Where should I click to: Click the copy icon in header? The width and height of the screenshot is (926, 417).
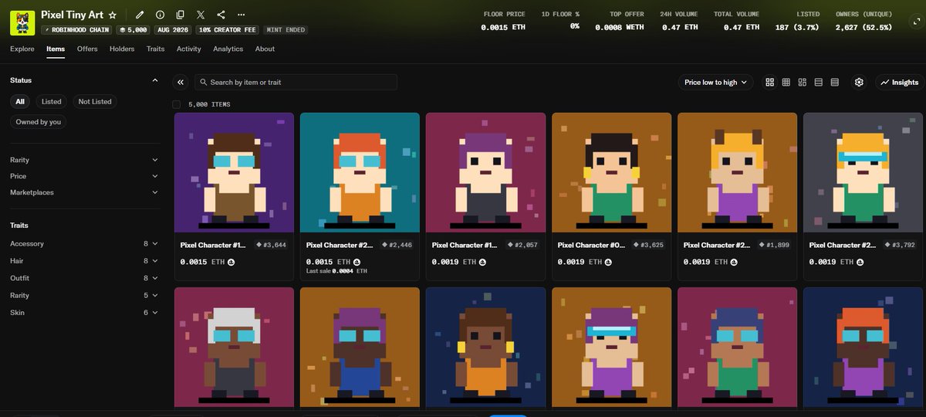180,15
